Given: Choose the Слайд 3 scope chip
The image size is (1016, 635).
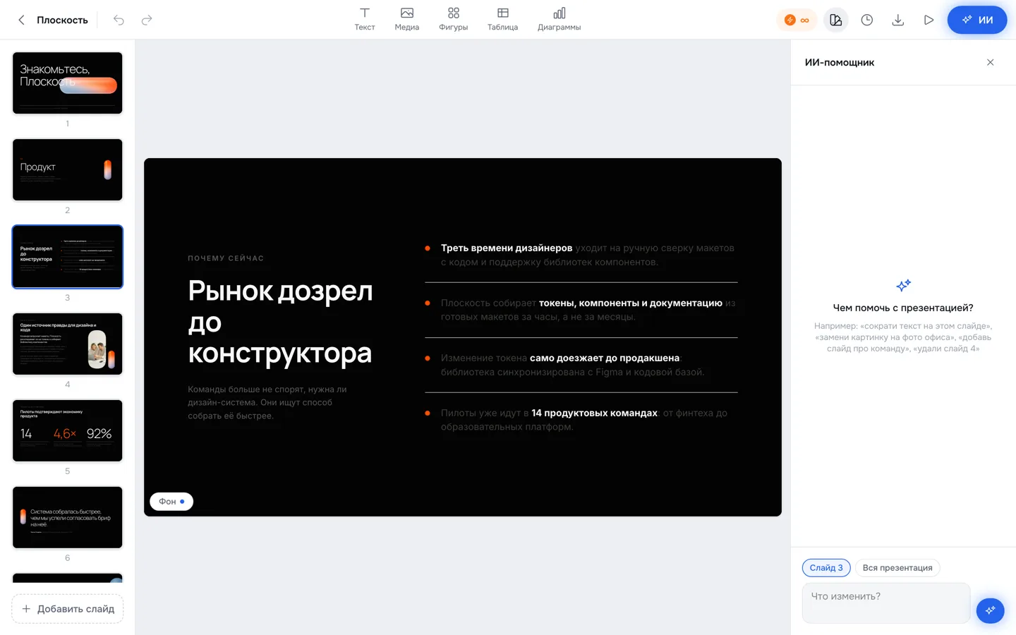Looking at the screenshot, I should (x=826, y=568).
